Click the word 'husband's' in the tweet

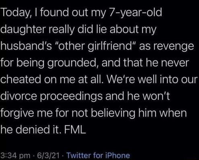(x=26, y=46)
